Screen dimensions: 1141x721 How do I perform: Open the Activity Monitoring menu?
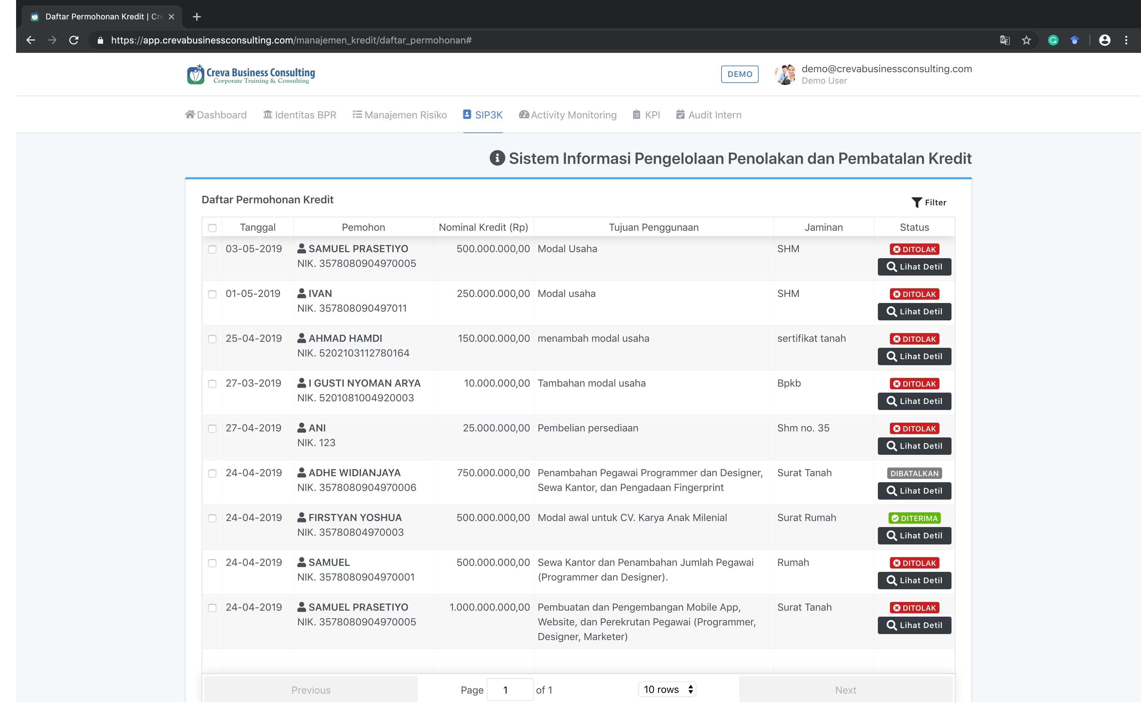[568, 115]
